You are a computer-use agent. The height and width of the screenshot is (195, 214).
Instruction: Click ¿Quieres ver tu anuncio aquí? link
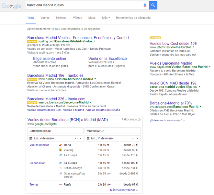click(167, 120)
